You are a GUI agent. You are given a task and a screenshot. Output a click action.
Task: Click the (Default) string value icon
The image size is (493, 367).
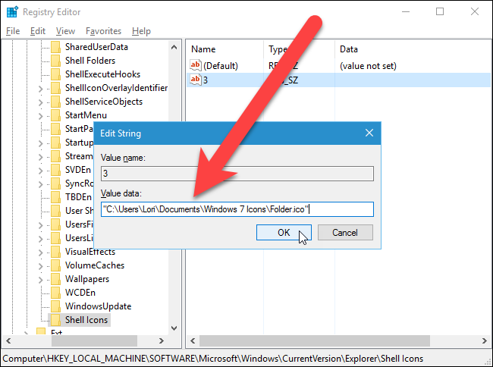(x=195, y=66)
